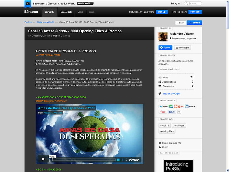Image resolution: width=229 pixels, height=172 pixels.
Task: Click the Learn More button
Action: (85, 3)
